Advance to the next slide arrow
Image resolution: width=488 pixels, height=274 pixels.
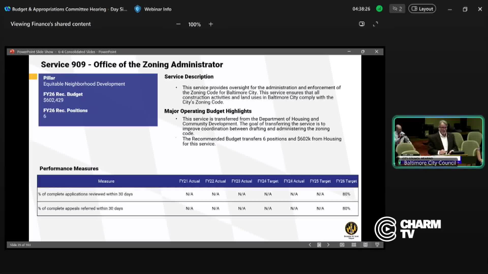point(328,245)
